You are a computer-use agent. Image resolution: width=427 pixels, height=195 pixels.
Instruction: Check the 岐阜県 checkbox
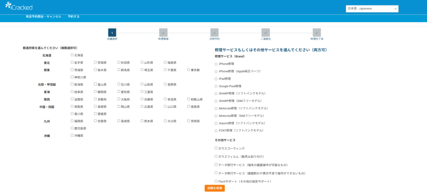point(72,92)
